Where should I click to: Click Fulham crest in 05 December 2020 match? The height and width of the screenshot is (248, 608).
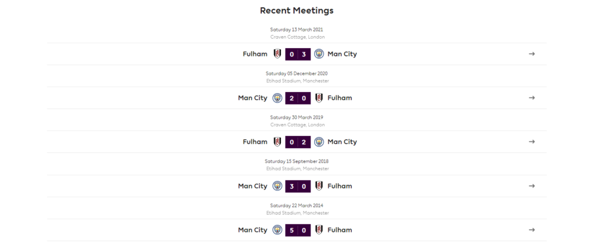(319, 98)
